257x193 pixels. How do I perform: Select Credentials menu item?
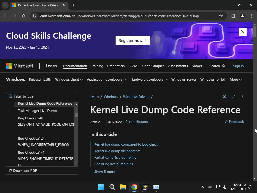tap(116, 66)
